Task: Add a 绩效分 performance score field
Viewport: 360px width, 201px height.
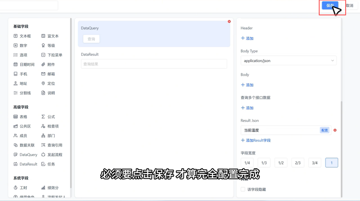Action: [x=50, y=188]
